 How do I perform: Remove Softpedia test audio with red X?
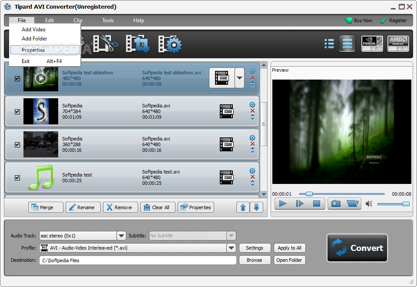[253, 177]
